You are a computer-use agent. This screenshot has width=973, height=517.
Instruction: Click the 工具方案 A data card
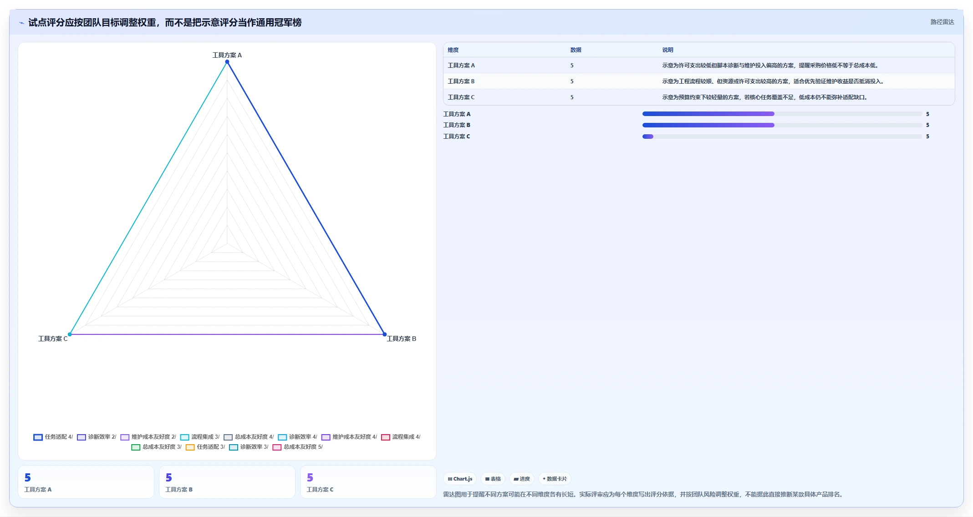click(x=86, y=482)
